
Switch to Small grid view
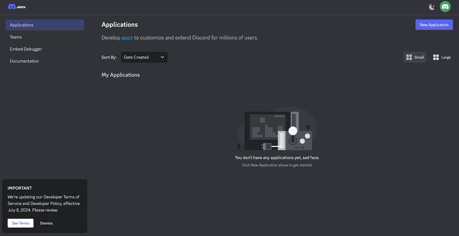[x=415, y=57]
